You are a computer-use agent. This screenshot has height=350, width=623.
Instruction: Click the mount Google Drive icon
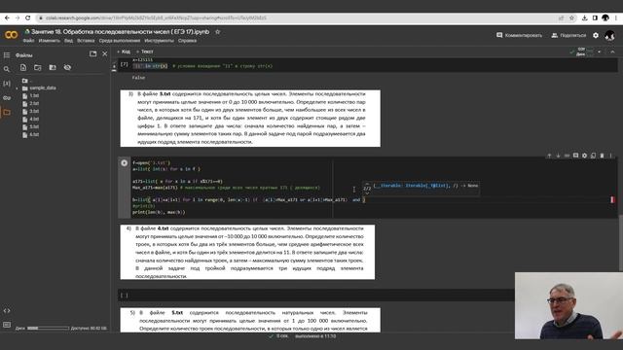(x=53, y=68)
